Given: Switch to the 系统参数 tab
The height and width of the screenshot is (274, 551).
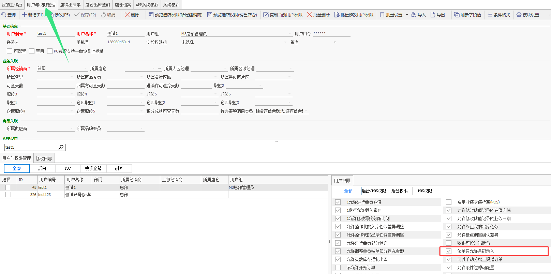Looking at the screenshot, I should (x=171, y=5).
